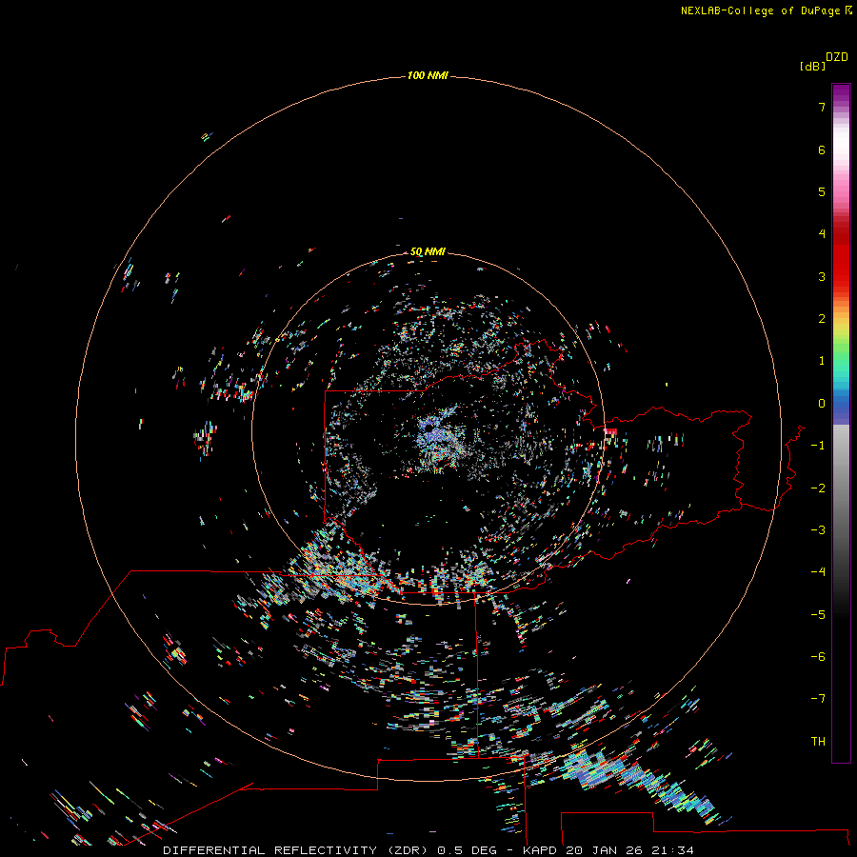Click the NEXLAB-College of DuPage credit text

pyautogui.click(x=760, y=10)
